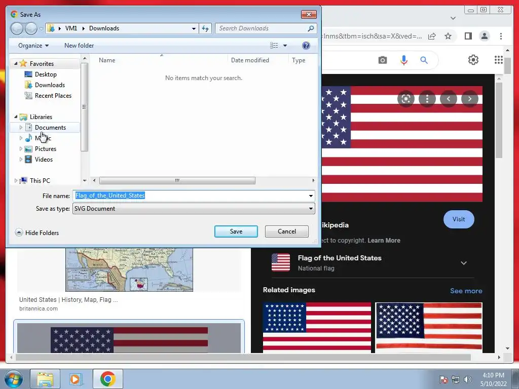Image resolution: width=519 pixels, height=389 pixels.
Task: Select the Videos library
Action: [44, 160]
